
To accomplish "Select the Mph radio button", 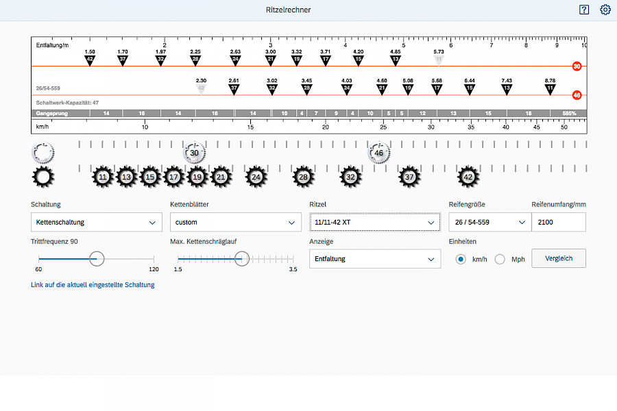I will (x=500, y=259).
